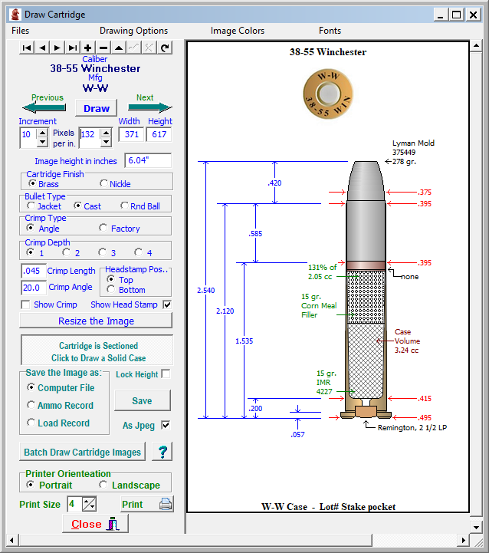Image resolution: width=489 pixels, height=553 pixels.
Task: Click Batch Draw Cartridge Images button
Action: [x=82, y=452]
